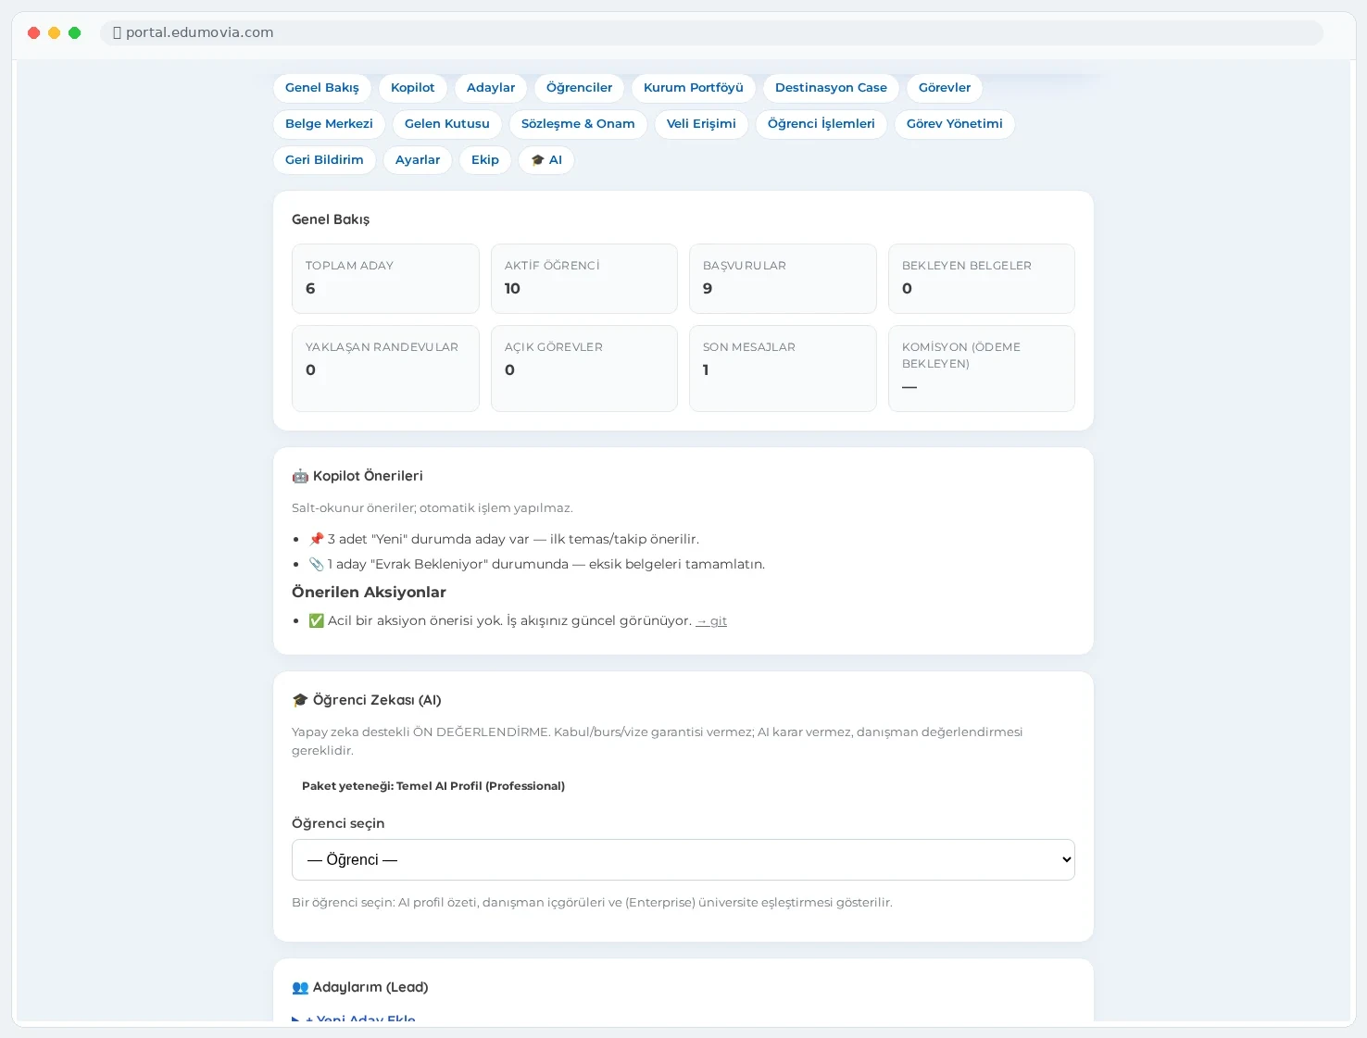Open the Gelen Kutusu tab

point(447,124)
